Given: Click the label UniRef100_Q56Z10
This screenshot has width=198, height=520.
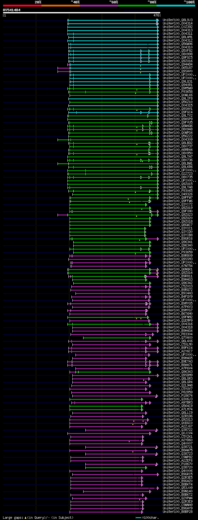Looking at the screenshot, I should 178,102.
